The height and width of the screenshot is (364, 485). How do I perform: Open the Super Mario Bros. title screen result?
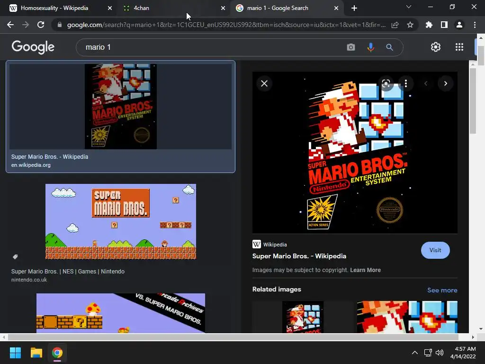click(121, 222)
